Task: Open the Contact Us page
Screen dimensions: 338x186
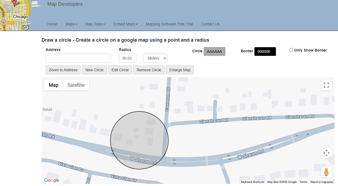Action: pos(210,24)
